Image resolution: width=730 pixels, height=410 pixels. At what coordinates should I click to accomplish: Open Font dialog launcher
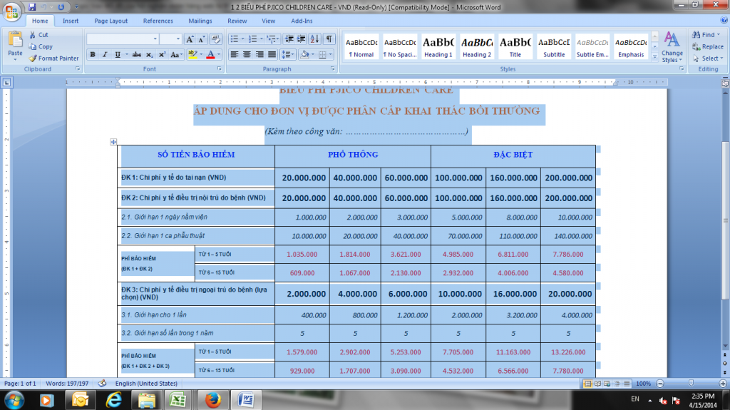(x=220, y=68)
